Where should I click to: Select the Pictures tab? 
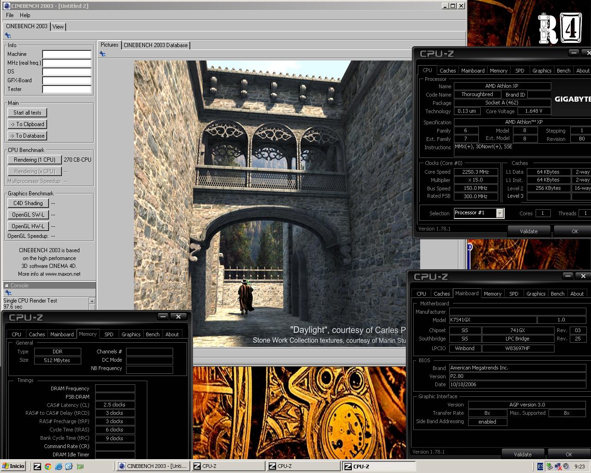pos(109,45)
